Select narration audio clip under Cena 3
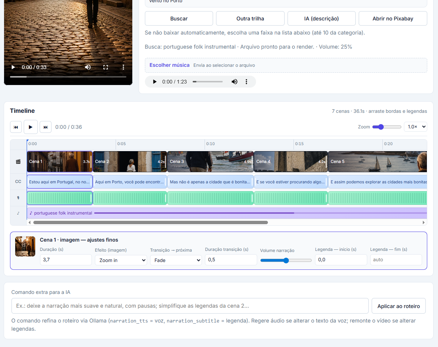This screenshot has height=347, width=438. click(210, 198)
